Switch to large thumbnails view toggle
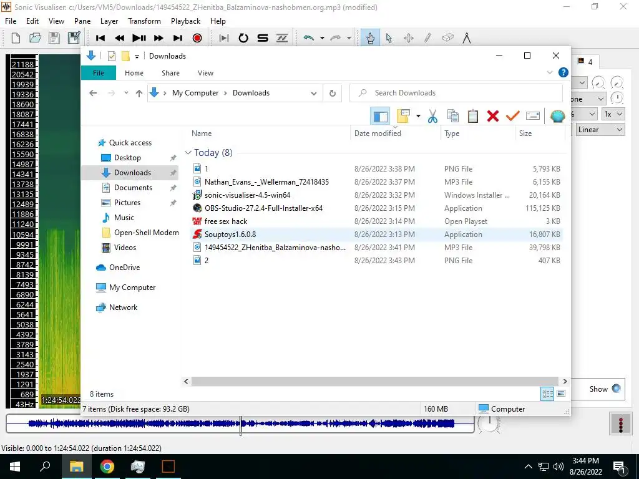The height and width of the screenshot is (479, 639). click(x=561, y=394)
